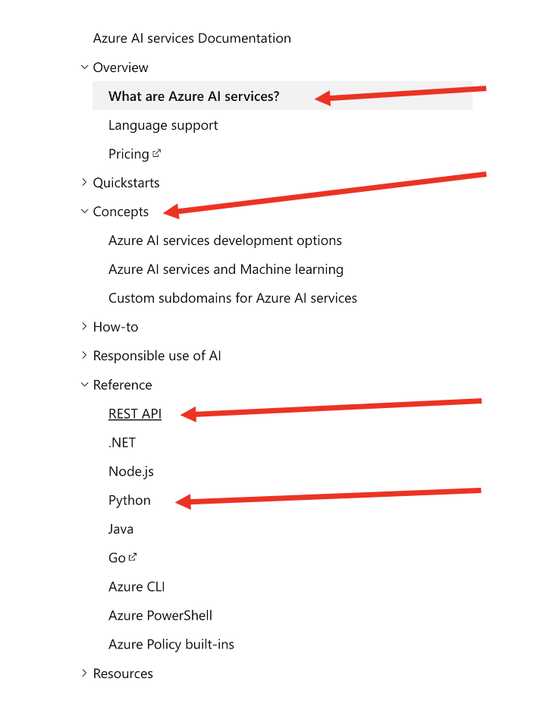Screen dimensions: 546x716
Task: Select What are Azure AI services?
Action: (x=193, y=96)
